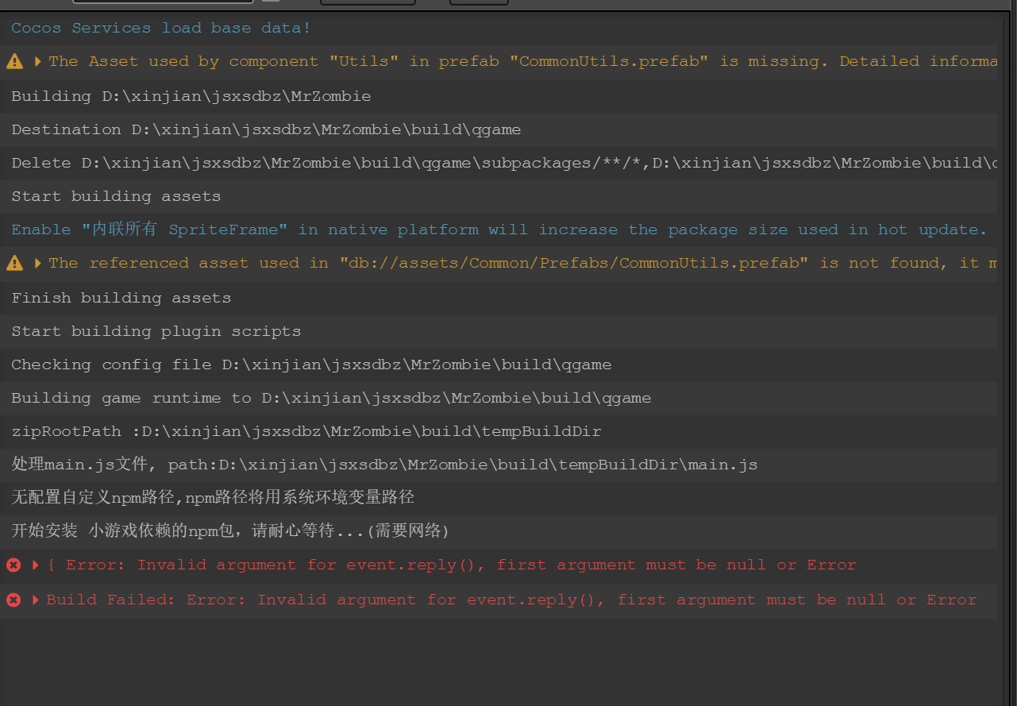Screen dimensions: 1017x706
Task: Select the "处理main.js文件" log line
Action: click(x=384, y=465)
